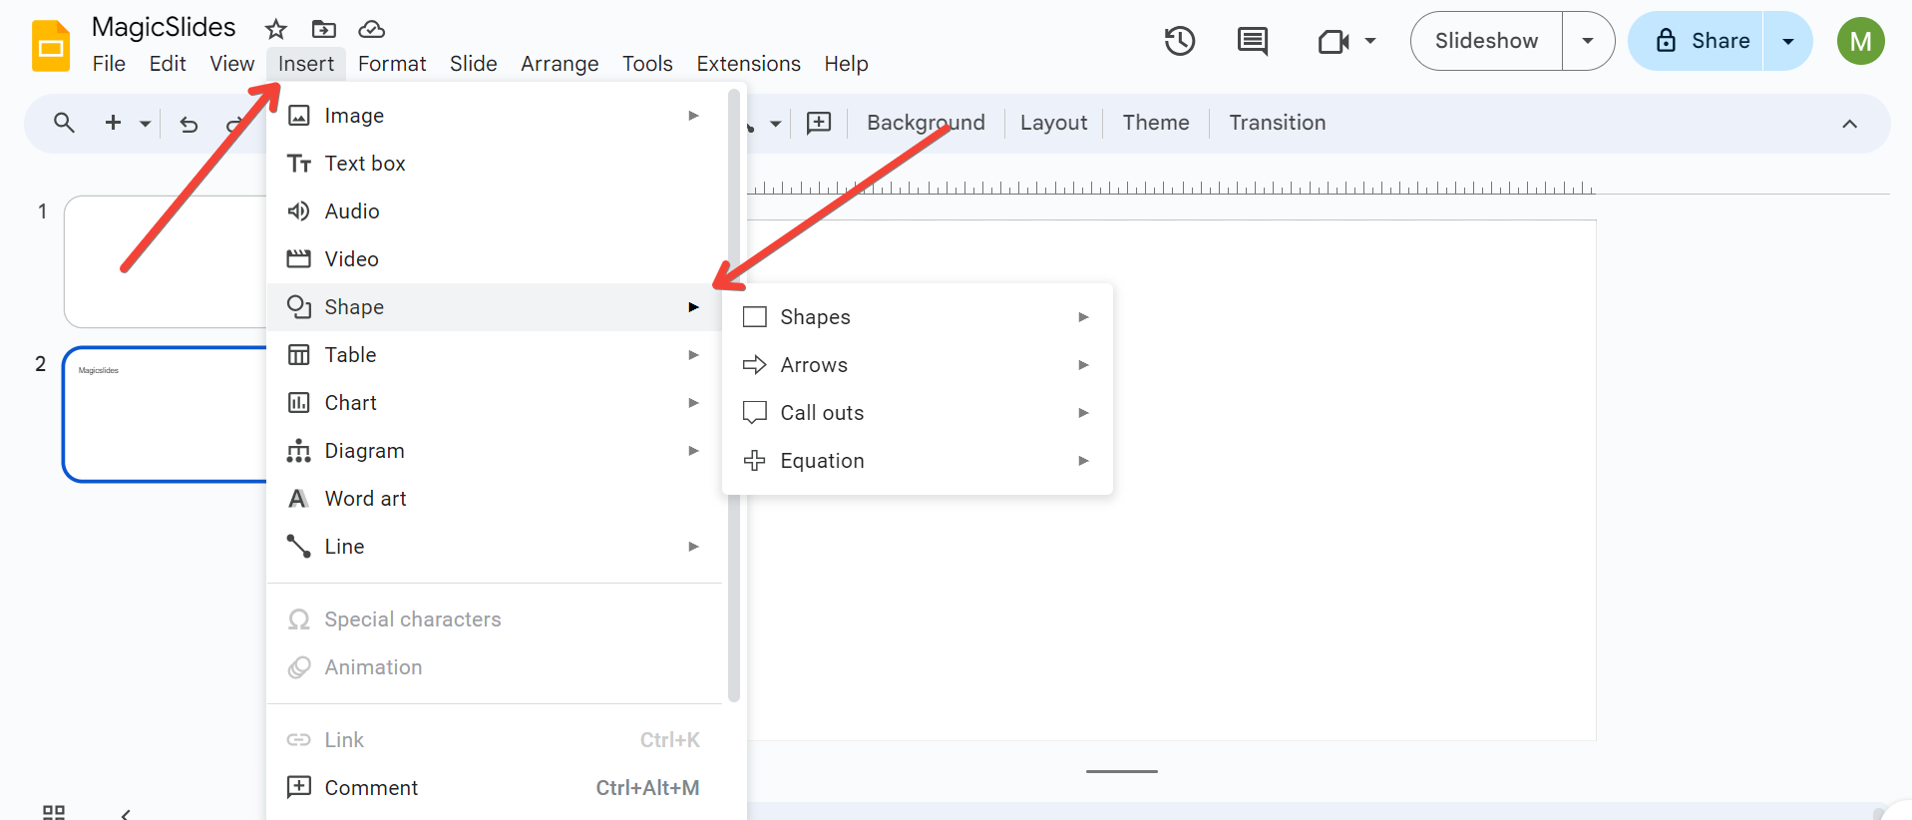Click the Slideshow button
The image size is (1912, 820).
(x=1486, y=41)
